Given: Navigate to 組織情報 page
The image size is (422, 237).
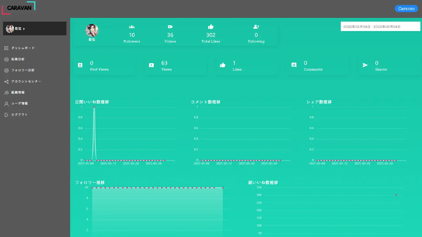Looking at the screenshot, I should [x=18, y=92].
